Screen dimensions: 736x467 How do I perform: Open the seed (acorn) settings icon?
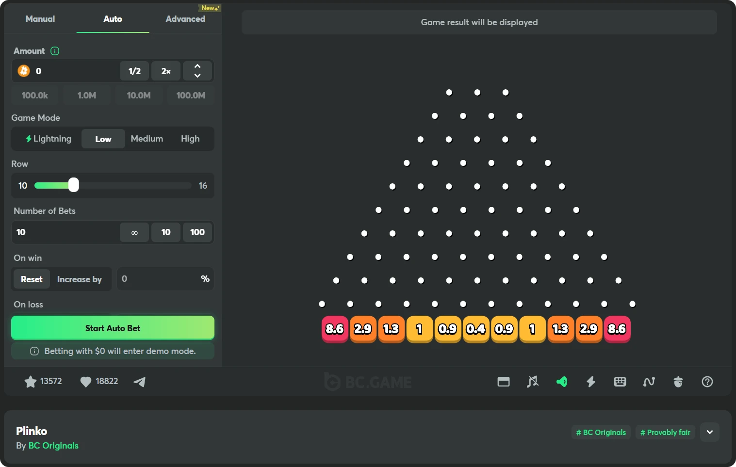tap(678, 382)
